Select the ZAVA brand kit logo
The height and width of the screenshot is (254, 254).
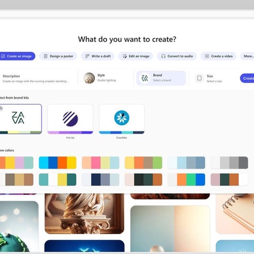click(x=18, y=118)
